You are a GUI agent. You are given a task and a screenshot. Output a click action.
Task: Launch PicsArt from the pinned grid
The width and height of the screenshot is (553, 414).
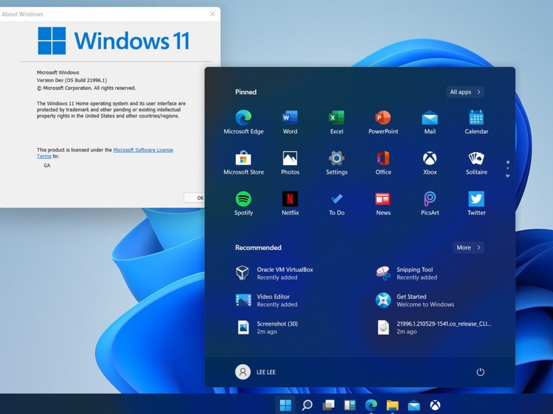coord(429,203)
